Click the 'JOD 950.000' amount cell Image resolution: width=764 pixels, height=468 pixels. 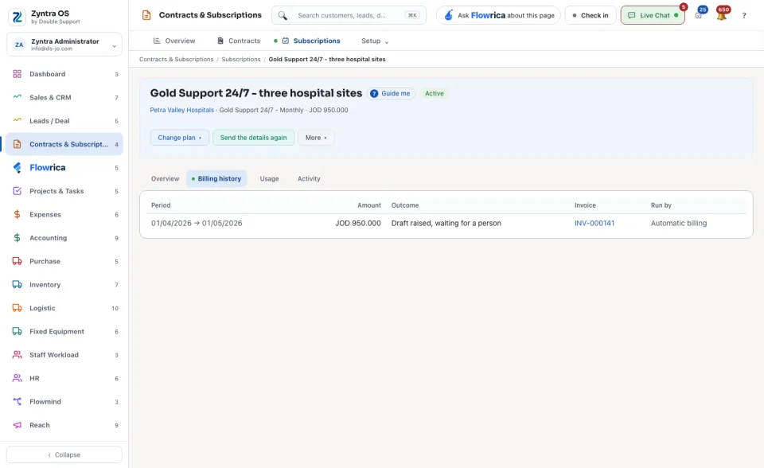[x=357, y=224]
